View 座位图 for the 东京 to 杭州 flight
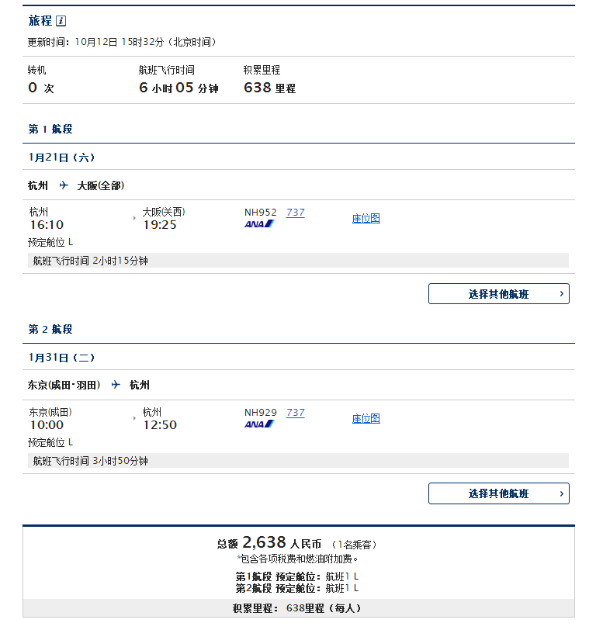This screenshot has width=596, height=623. click(x=366, y=419)
